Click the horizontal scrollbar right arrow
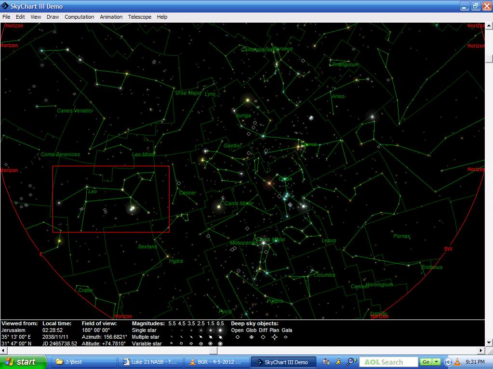 [482, 351]
